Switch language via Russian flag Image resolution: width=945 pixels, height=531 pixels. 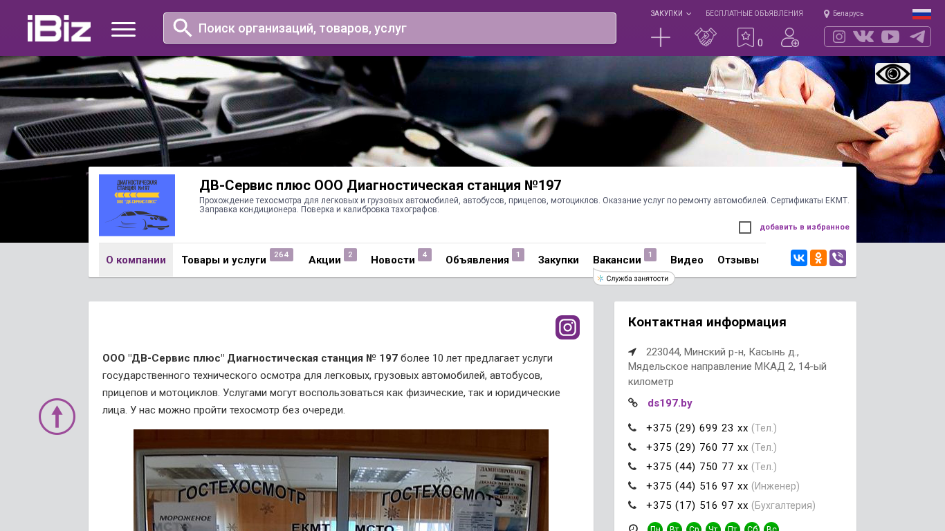pyautogui.click(x=921, y=13)
